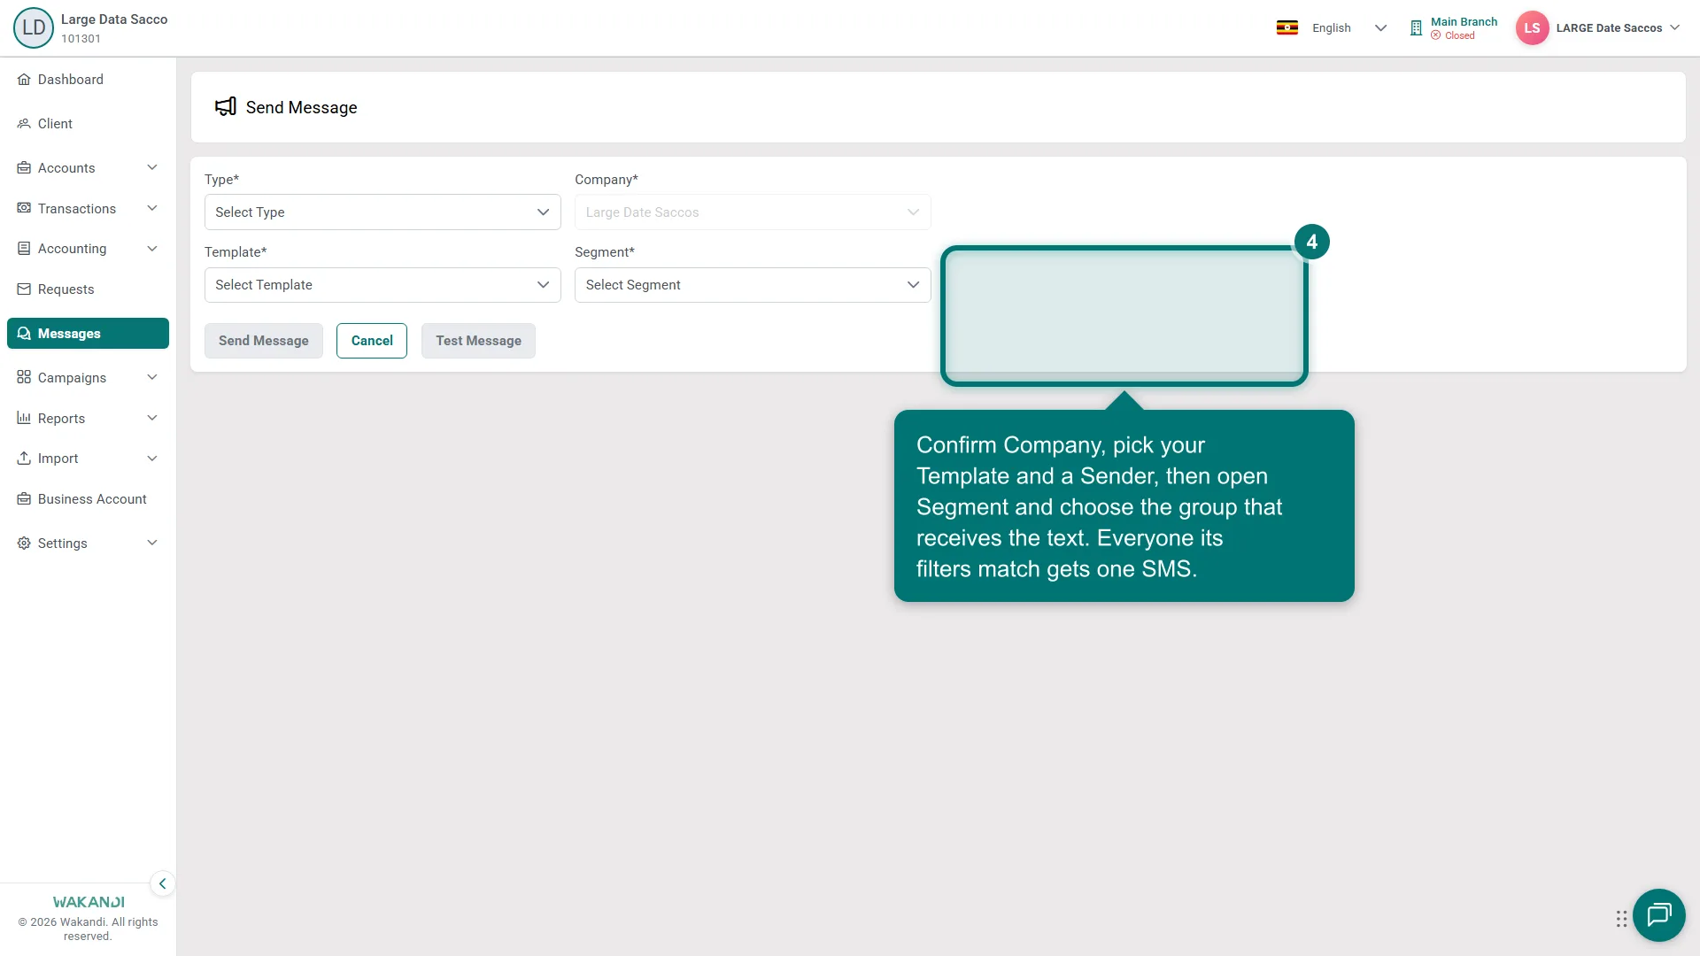The image size is (1700, 956).
Task: Click the Segment* field label
Action: tap(605, 252)
